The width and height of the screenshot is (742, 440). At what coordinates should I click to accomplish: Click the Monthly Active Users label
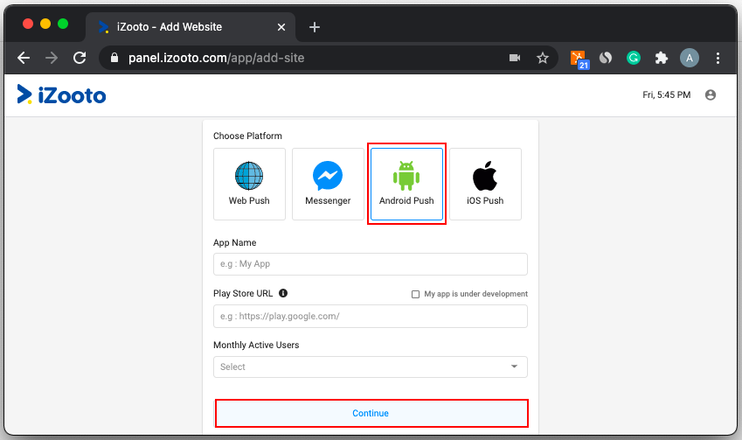coord(256,345)
